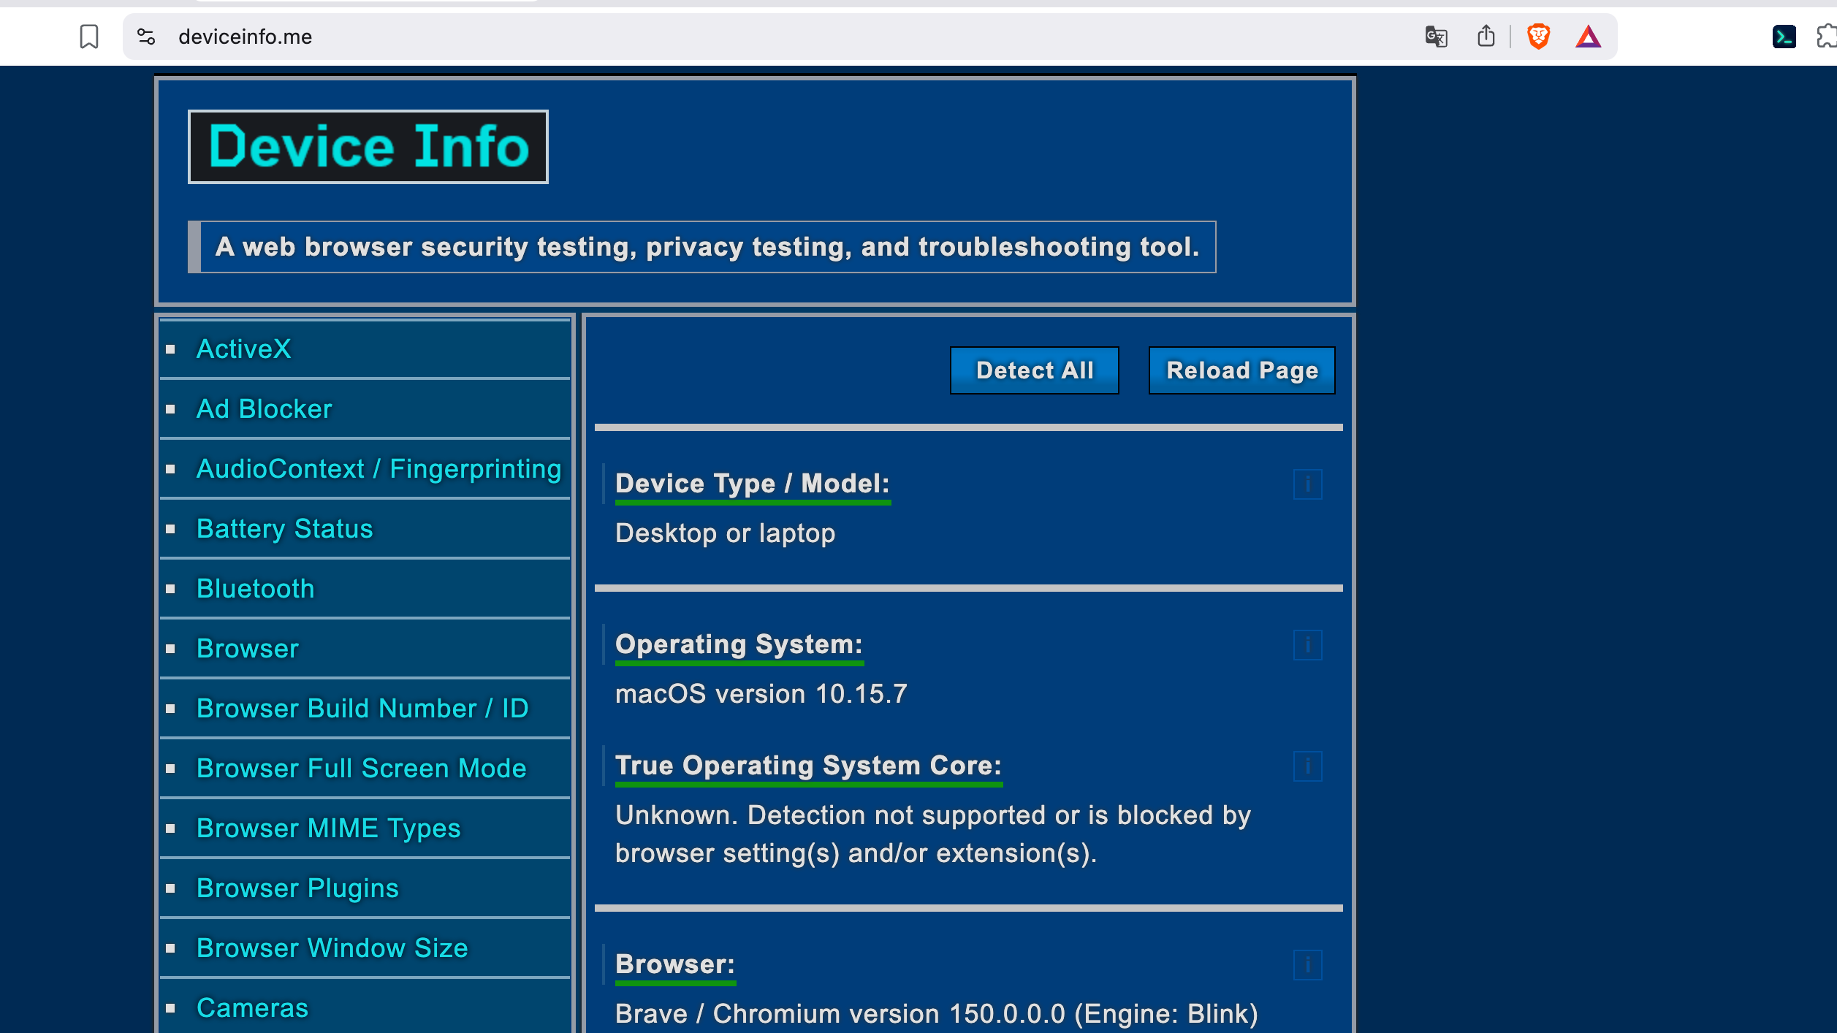Click 'macOS version 10.15.7' text
1837x1033 pixels.
click(x=761, y=694)
